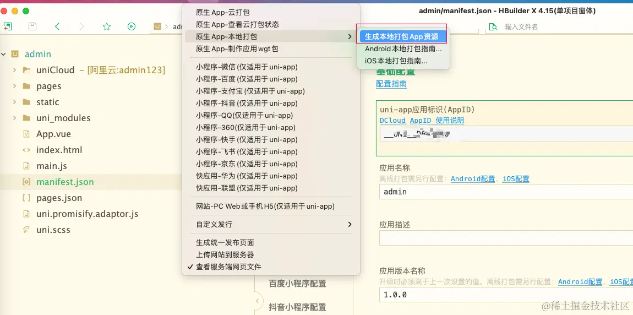Click the main.js file icon

pyautogui.click(x=26, y=166)
